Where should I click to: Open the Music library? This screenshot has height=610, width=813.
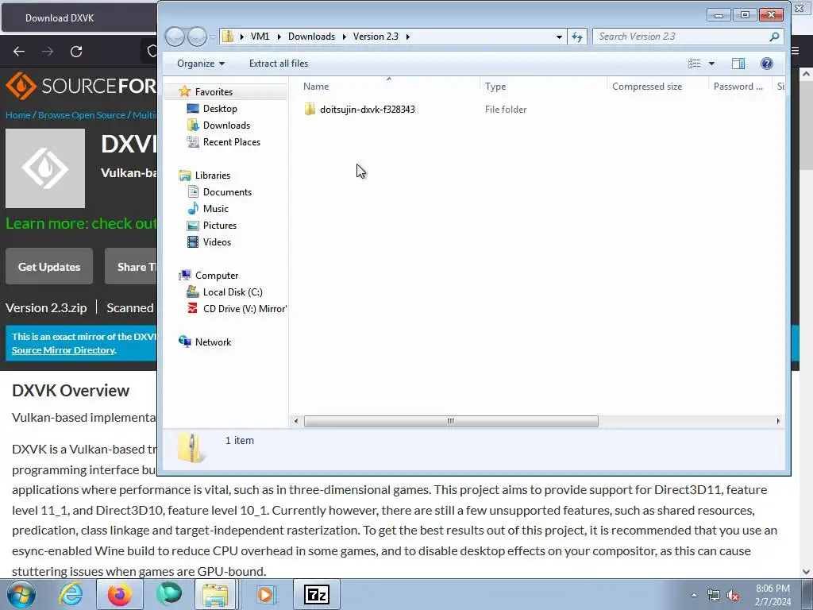pos(216,209)
